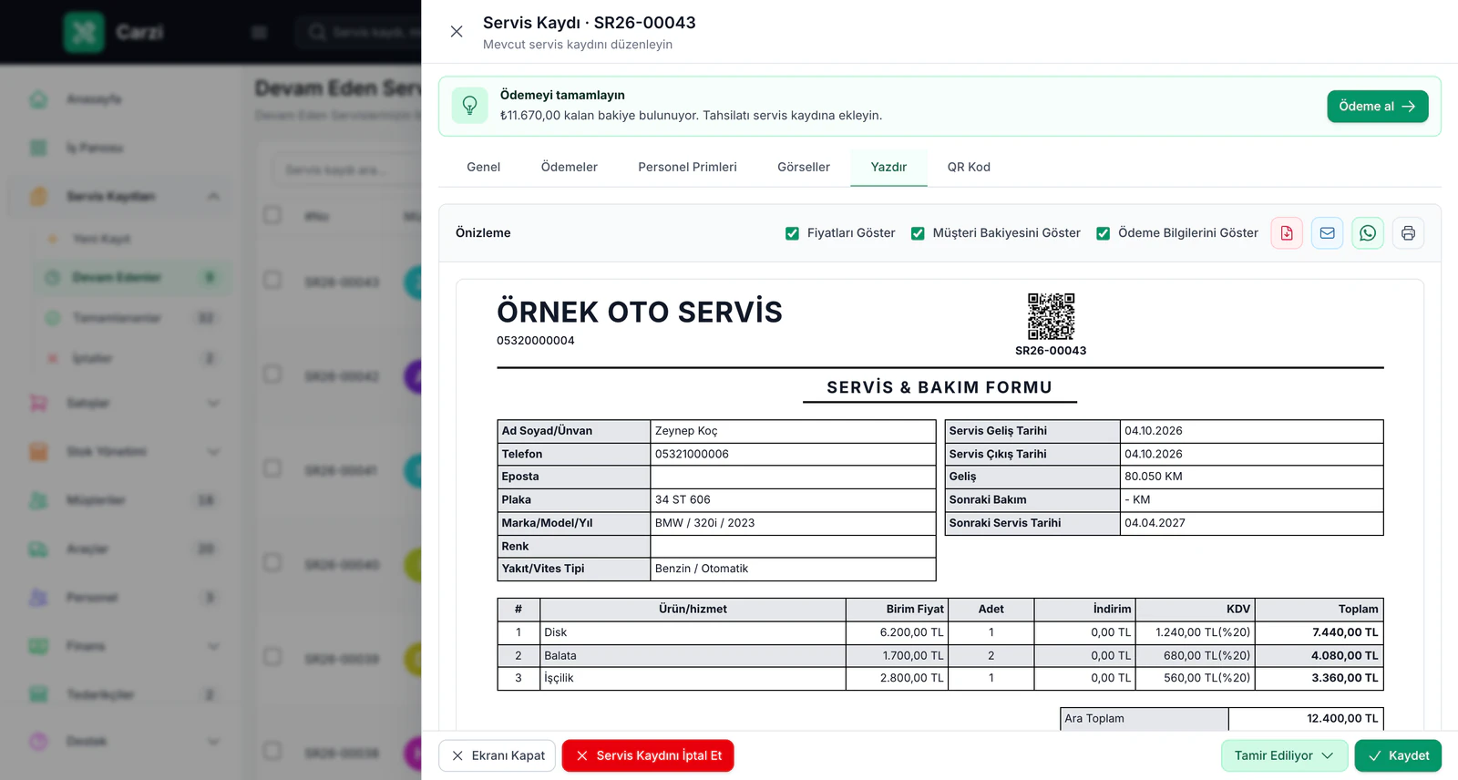
Task: Click Servis Kaydını İptal Et button
Action: [648, 755]
